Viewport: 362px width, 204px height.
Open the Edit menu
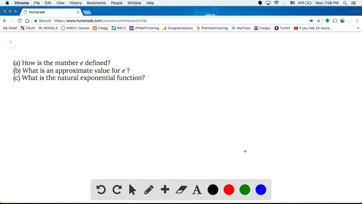point(48,3)
